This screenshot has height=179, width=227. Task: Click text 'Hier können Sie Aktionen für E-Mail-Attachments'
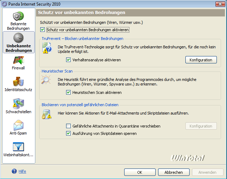pyautogui.click(x=123, y=113)
